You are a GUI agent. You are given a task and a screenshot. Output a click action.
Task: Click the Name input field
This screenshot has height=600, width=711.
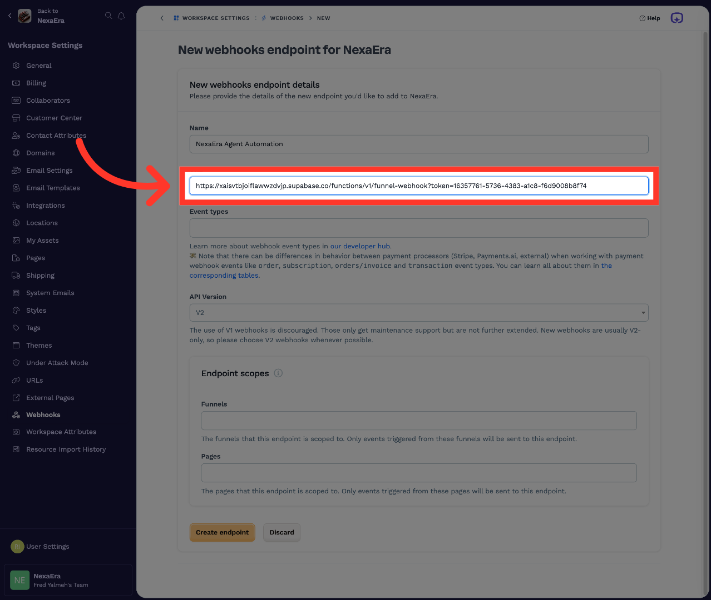point(419,144)
